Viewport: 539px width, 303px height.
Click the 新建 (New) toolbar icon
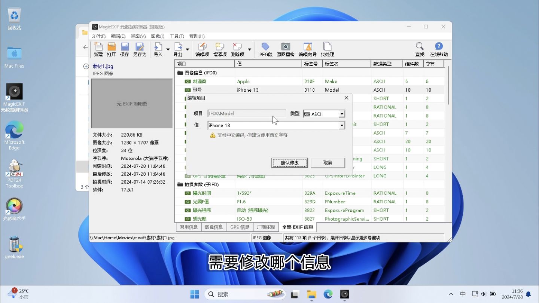[x=98, y=49]
